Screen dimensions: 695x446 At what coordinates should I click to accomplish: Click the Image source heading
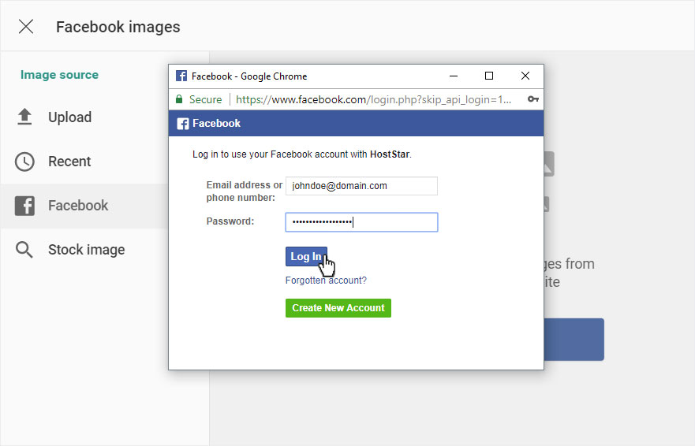pyautogui.click(x=59, y=75)
